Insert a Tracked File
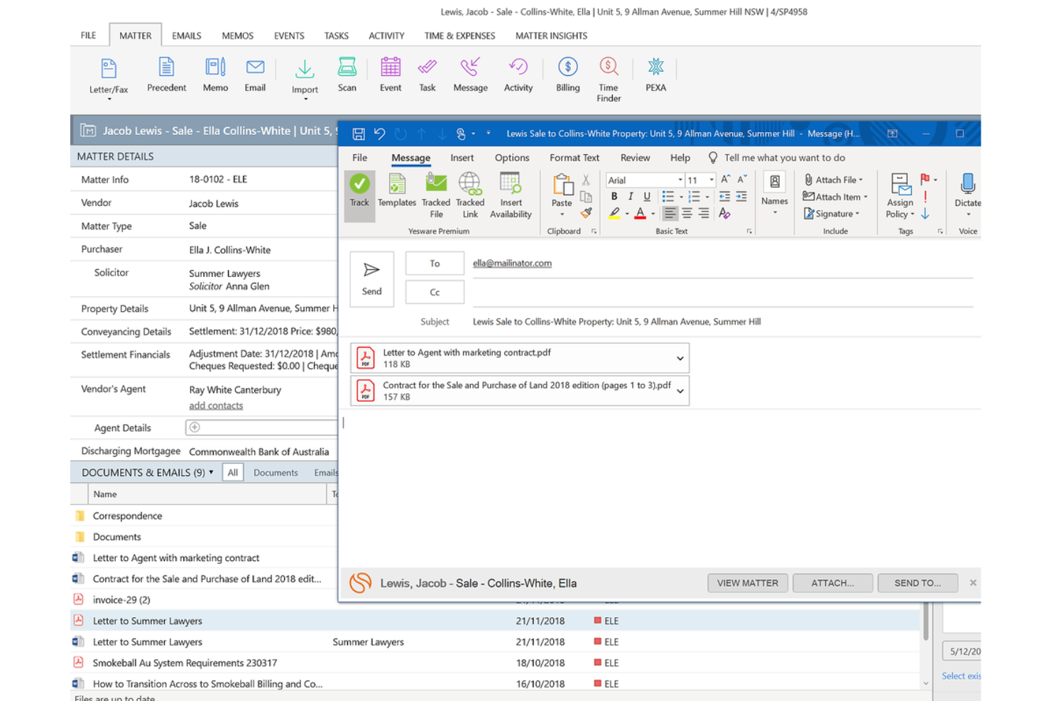 (x=436, y=195)
